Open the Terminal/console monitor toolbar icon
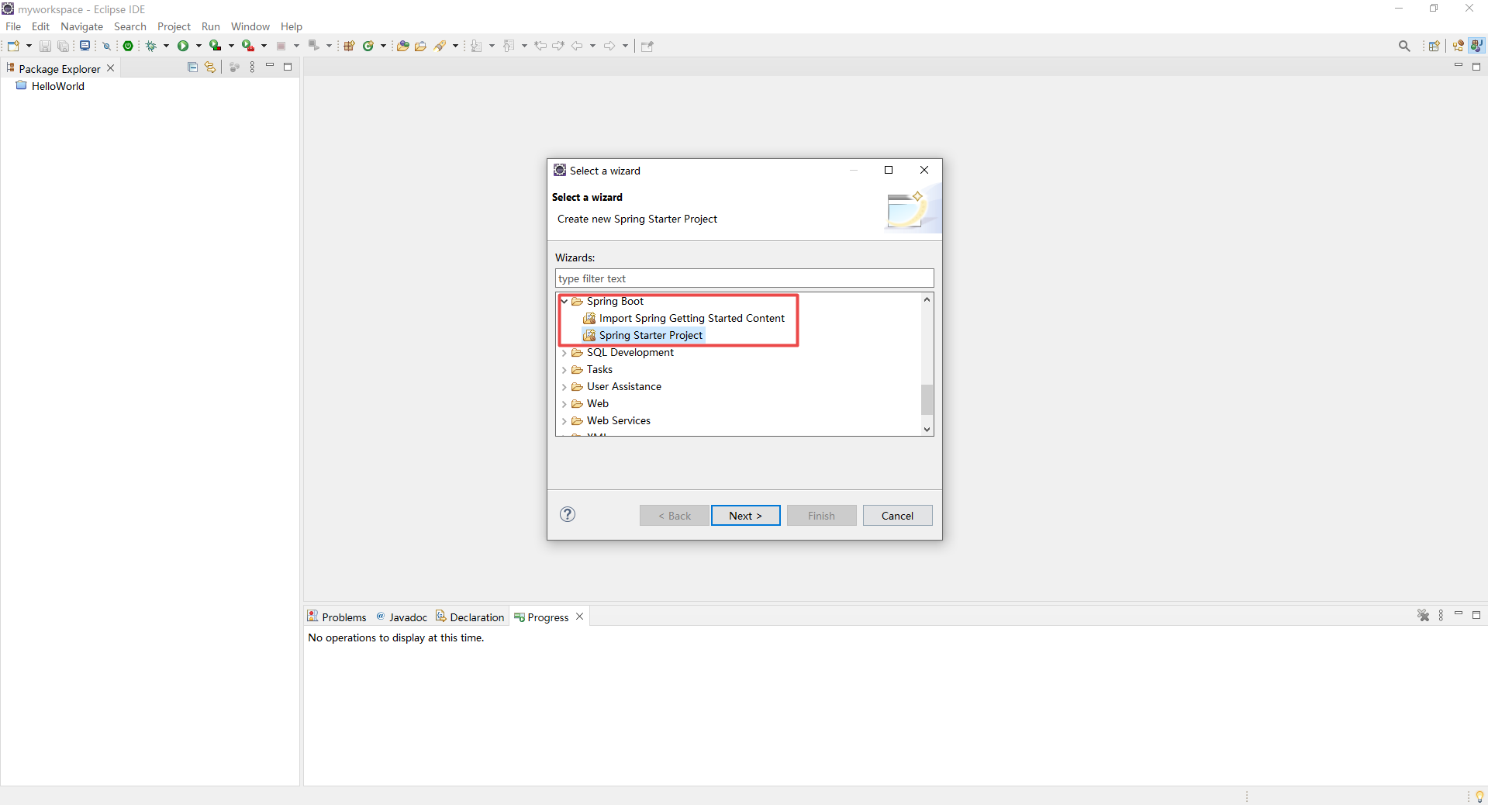Screen dimensions: 1488x805 [x=85, y=46]
